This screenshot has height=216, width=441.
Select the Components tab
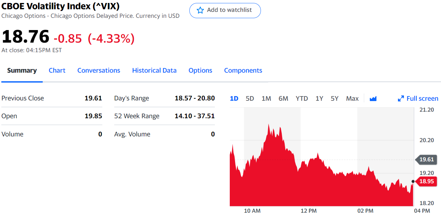coord(243,70)
